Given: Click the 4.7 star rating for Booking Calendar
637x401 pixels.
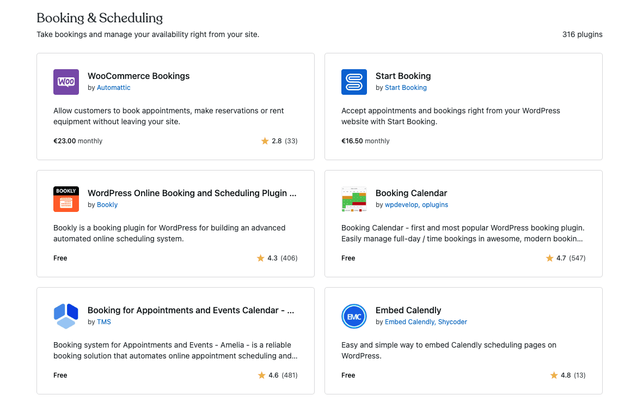Looking at the screenshot, I should 565,258.
